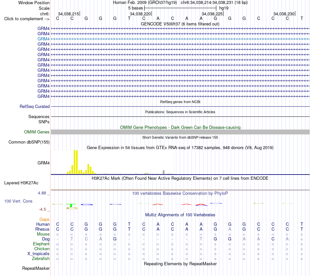Click ruler position '34,038,215'
The height and width of the screenshot is (276, 310).
[x=69, y=14]
